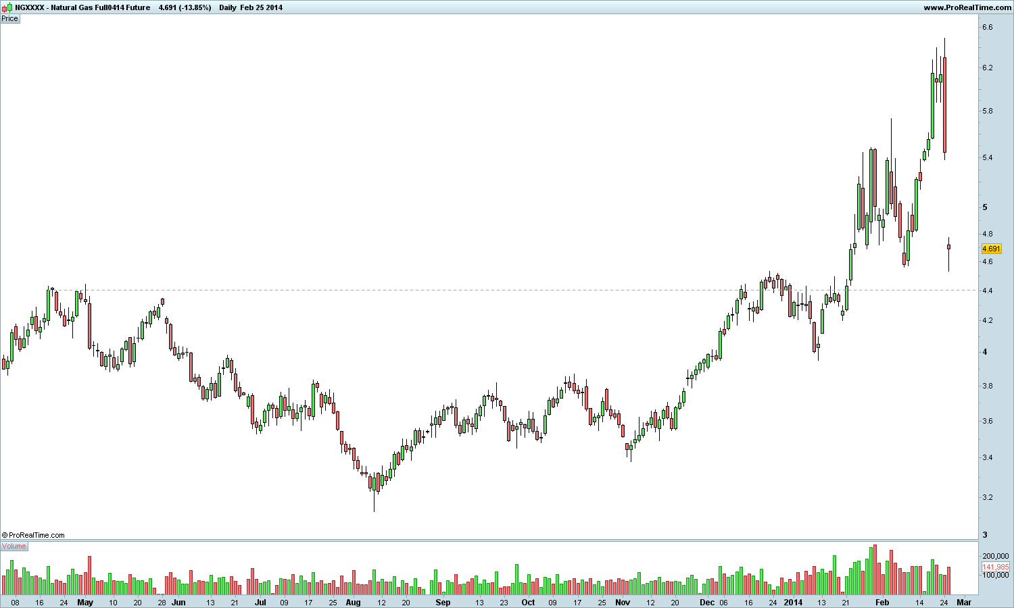1014x608 pixels.
Task: Click the Mar label on the time axis
Action: coord(964,602)
